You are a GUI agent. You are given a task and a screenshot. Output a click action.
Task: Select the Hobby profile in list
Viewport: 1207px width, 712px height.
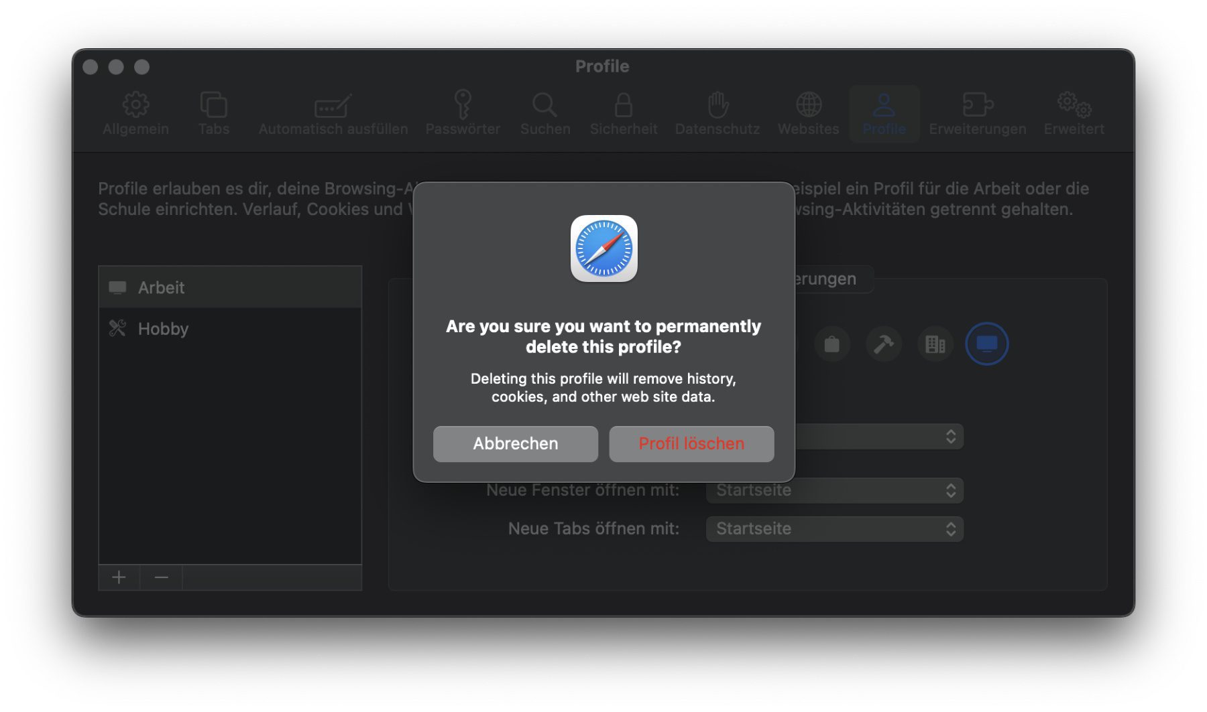230,328
